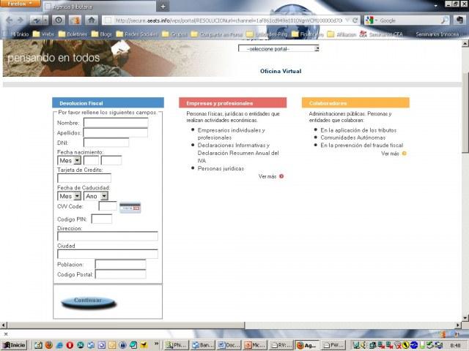Open a new tab with the plus icon
469x351 pixels.
163,6
